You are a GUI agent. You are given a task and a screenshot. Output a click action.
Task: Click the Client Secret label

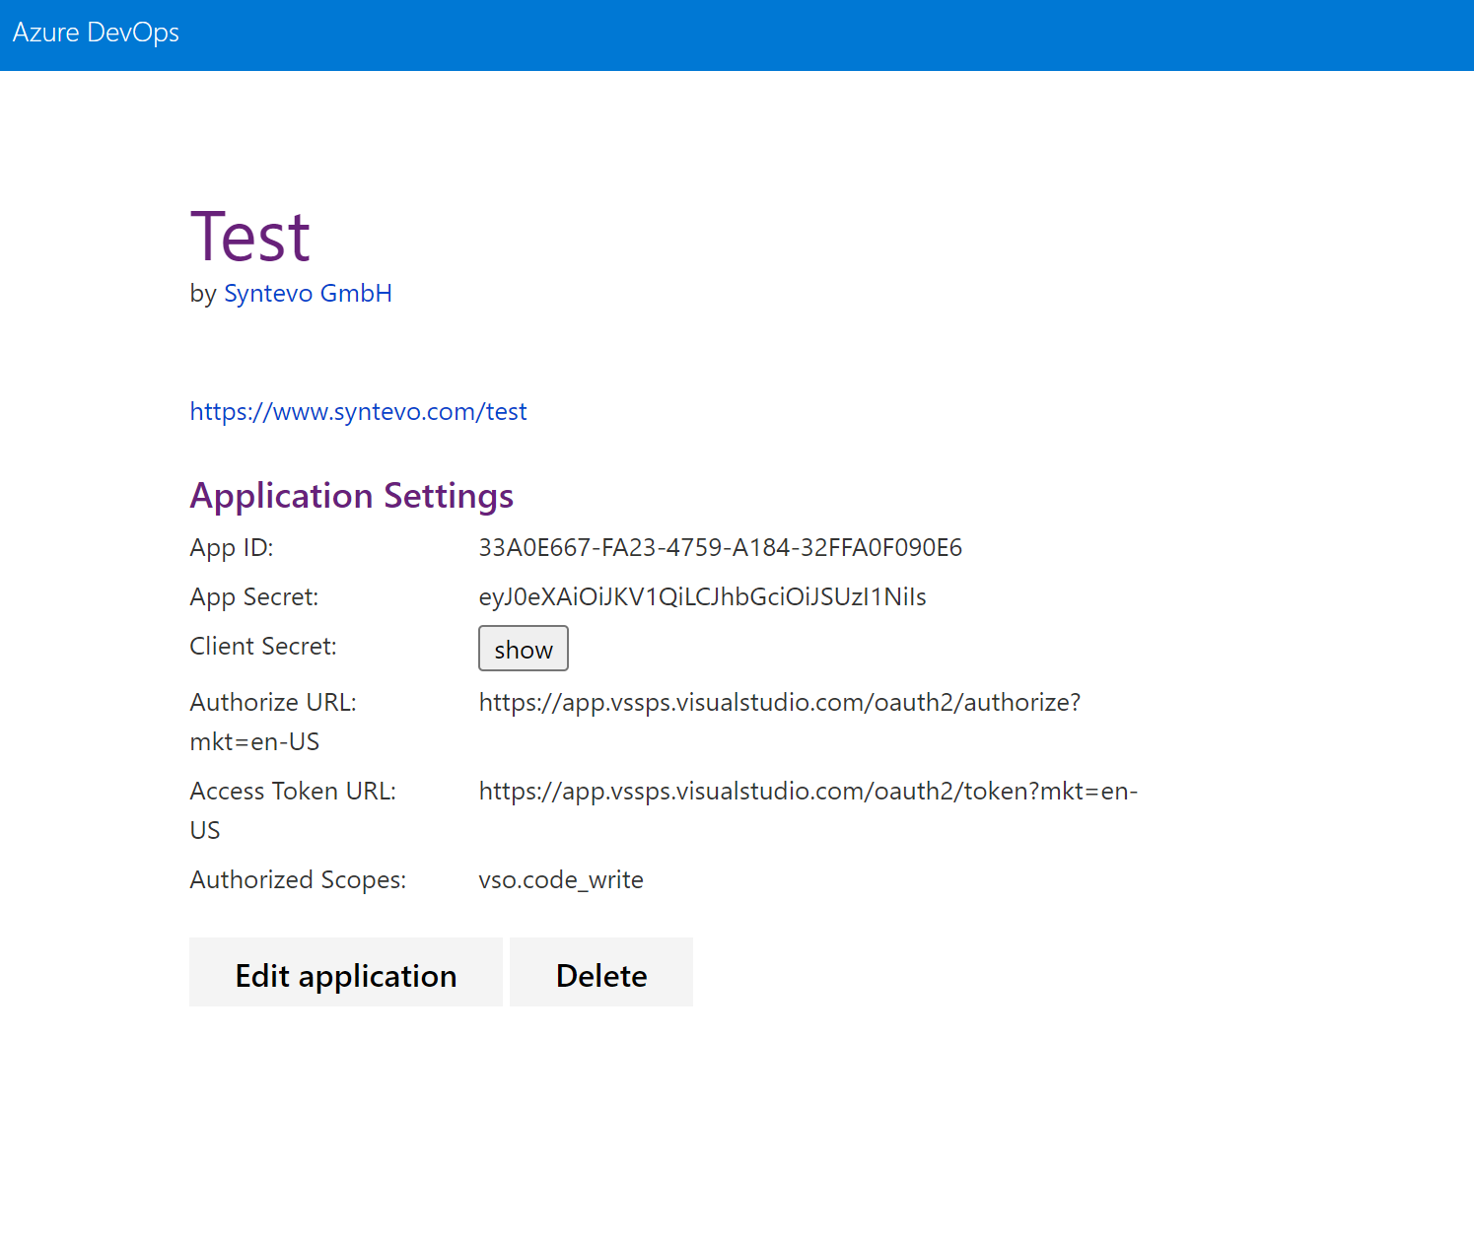262,646
